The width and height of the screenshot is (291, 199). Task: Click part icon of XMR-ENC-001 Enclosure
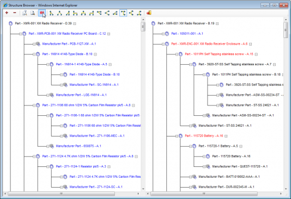(167, 44)
